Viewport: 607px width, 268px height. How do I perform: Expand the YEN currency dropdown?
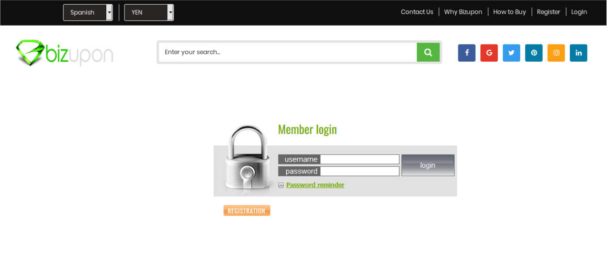[x=149, y=13]
